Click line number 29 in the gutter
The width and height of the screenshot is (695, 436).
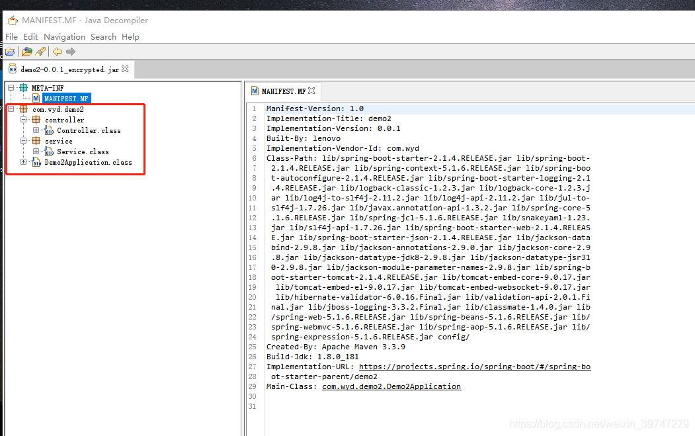point(252,387)
